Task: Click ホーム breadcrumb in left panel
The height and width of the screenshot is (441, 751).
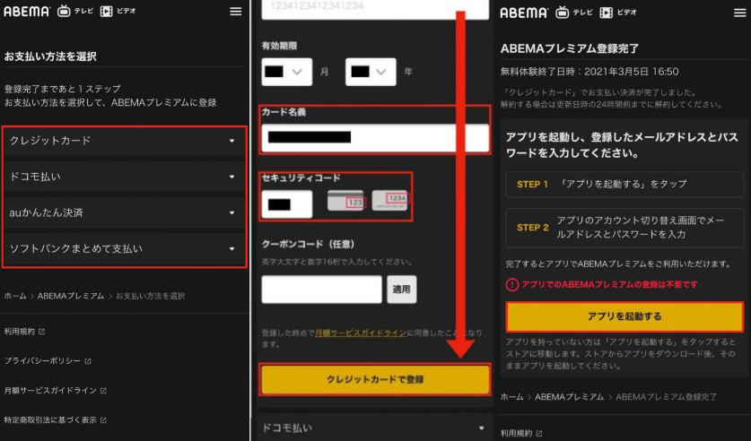Action: [x=15, y=296]
